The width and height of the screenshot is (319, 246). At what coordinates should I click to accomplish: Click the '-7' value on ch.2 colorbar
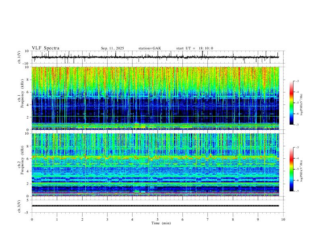(297, 191)
